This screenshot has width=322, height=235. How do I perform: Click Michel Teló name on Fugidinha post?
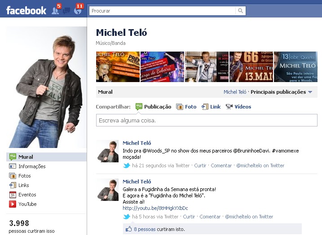tap(137, 182)
